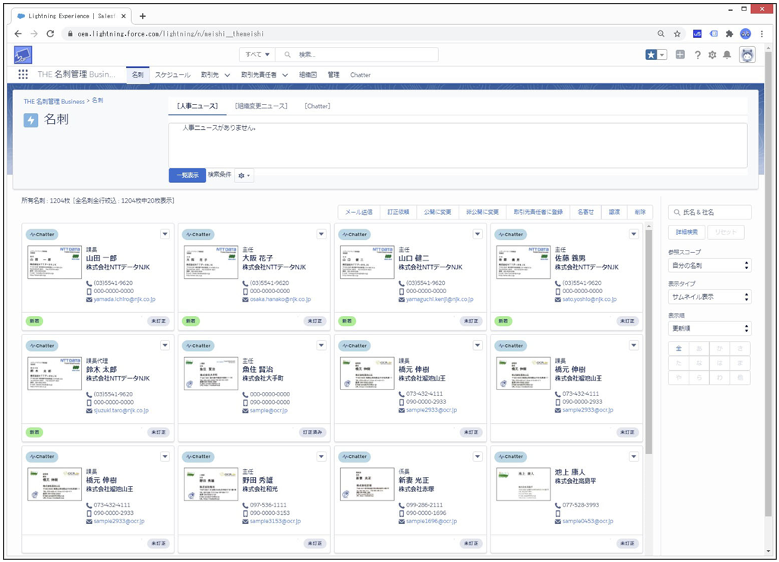Screen dimensions: 779x562
Task: Open the Help question mark icon
Action: click(x=698, y=55)
